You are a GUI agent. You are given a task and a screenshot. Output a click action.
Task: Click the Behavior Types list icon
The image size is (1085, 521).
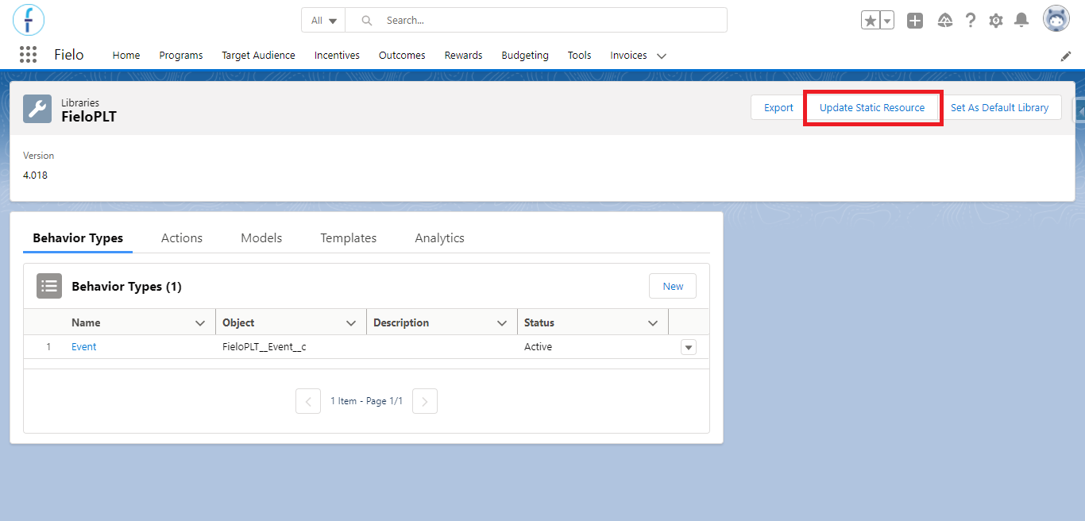pos(49,286)
